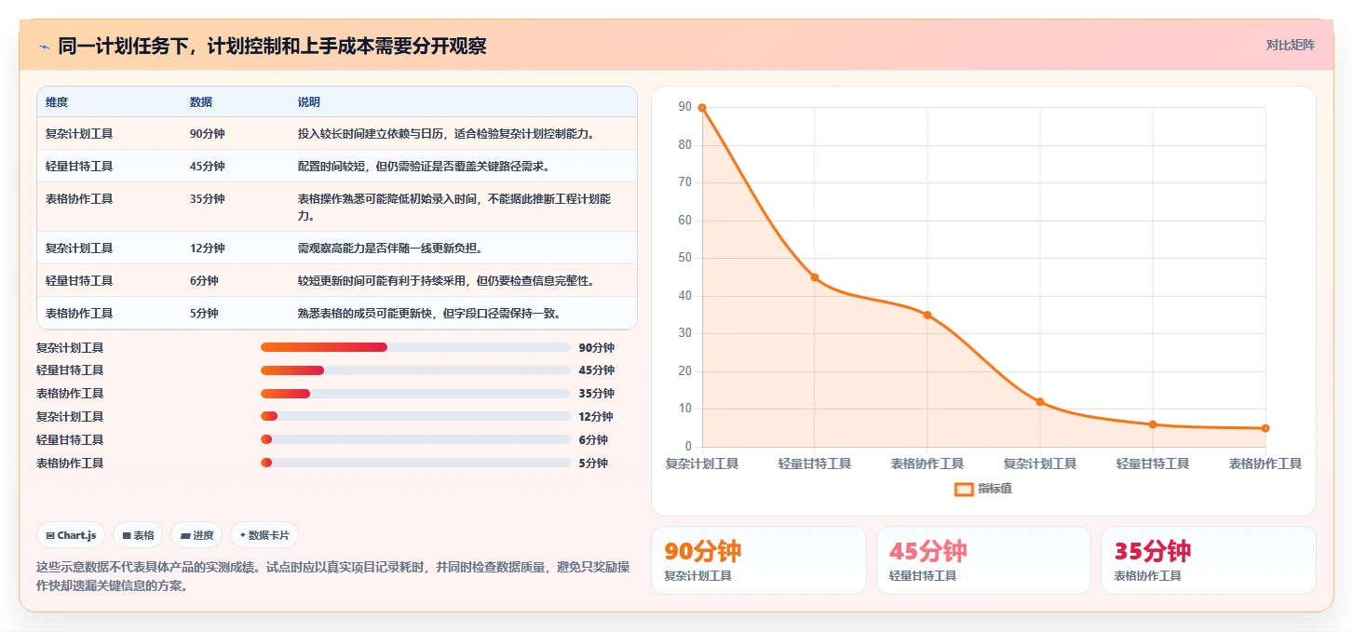Select the 数据卡片 chip
The width and height of the screenshot is (1353, 632).
[x=264, y=535]
